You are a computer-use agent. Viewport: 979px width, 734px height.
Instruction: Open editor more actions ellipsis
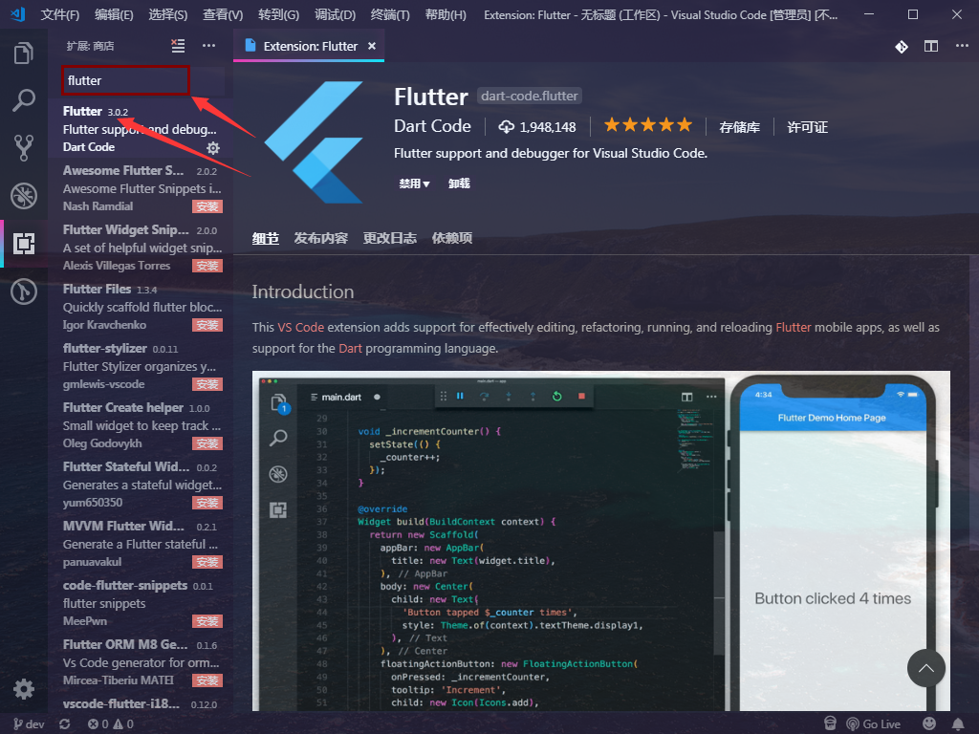[962, 46]
